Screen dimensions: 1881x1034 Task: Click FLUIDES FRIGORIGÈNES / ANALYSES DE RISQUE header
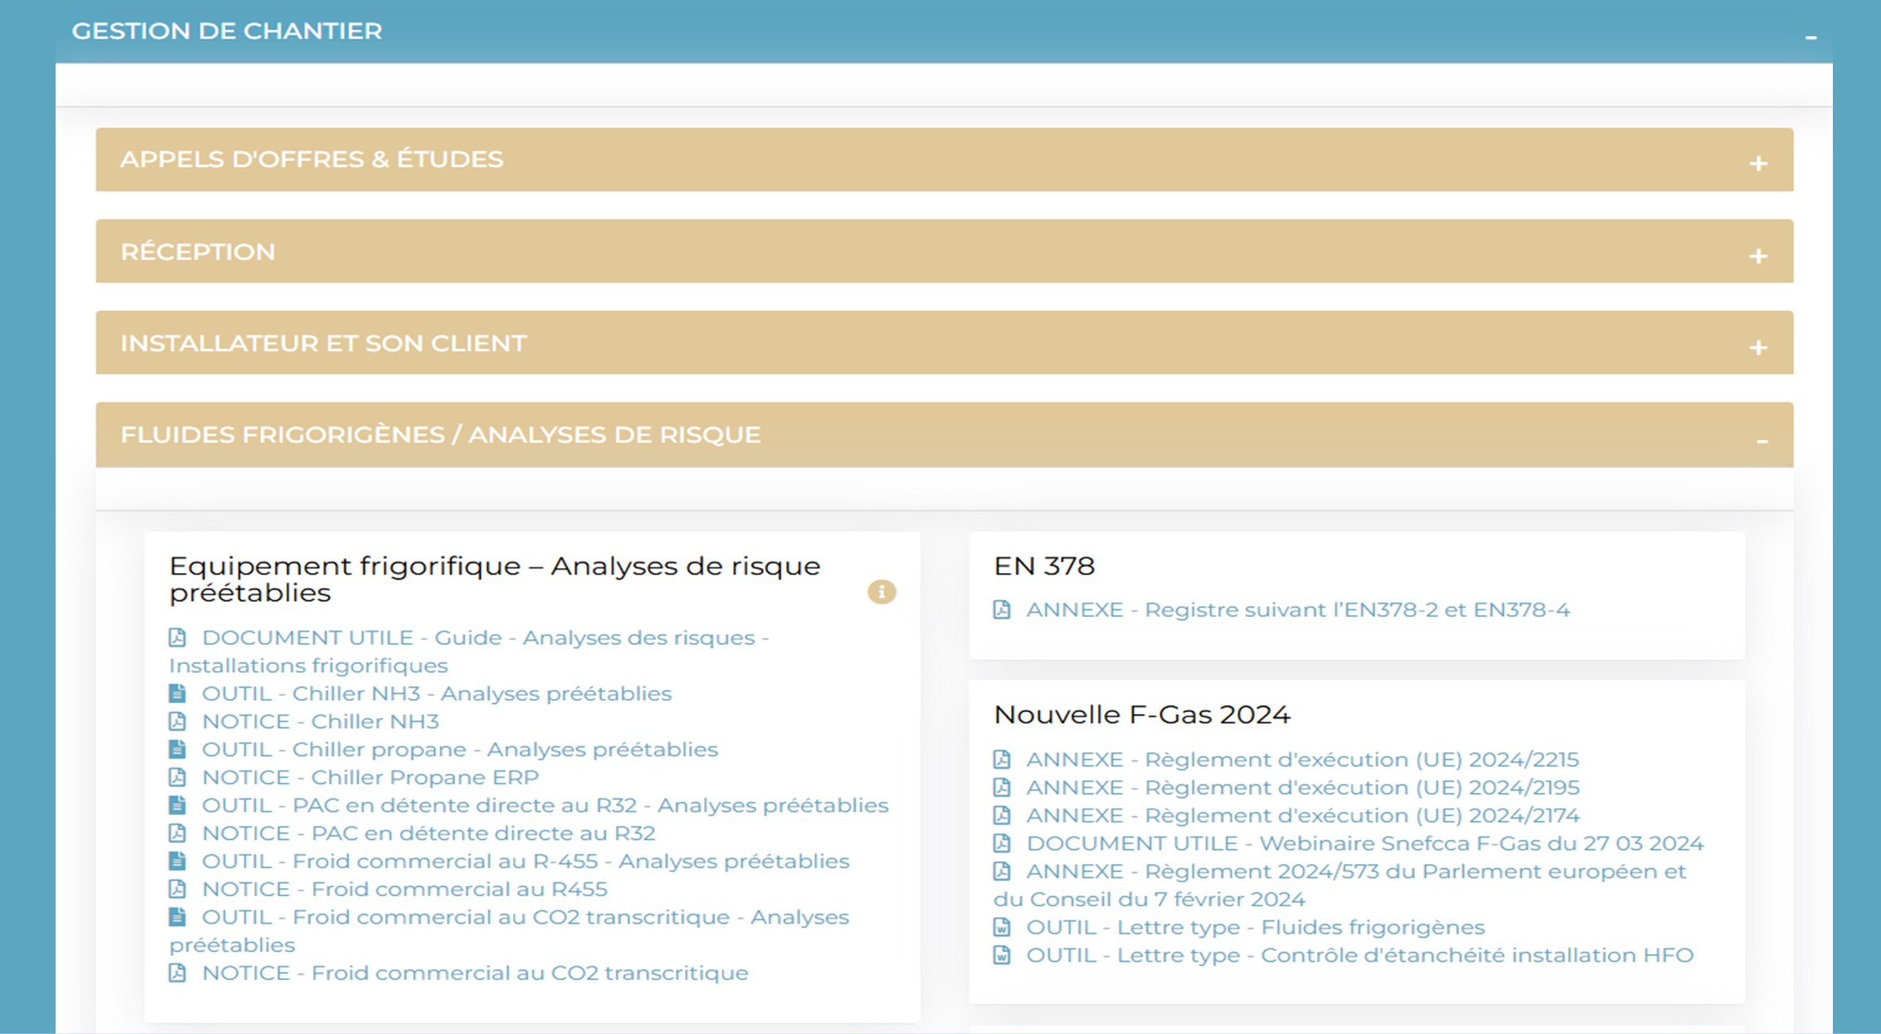(944, 434)
